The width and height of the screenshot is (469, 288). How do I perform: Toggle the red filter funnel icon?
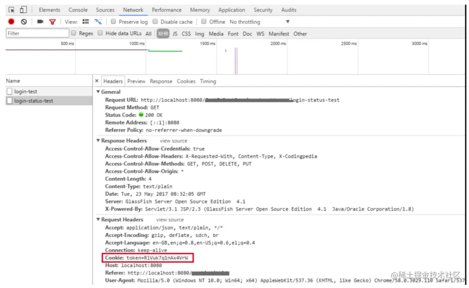[x=53, y=22]
